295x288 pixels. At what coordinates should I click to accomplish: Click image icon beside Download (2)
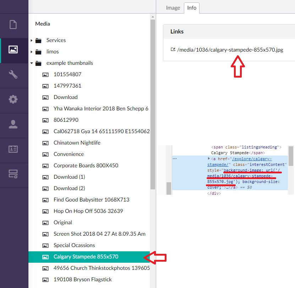(x=45, y=189)
